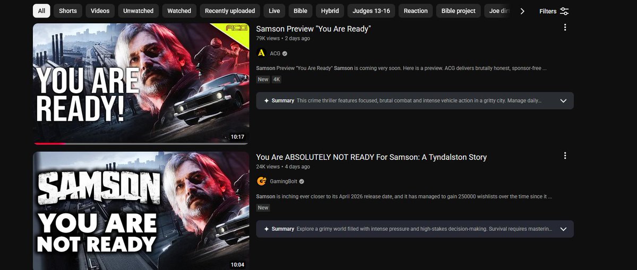Click the GamingBolt channel avatar
This screenshot has height=270, width=637.
[261, 181]
